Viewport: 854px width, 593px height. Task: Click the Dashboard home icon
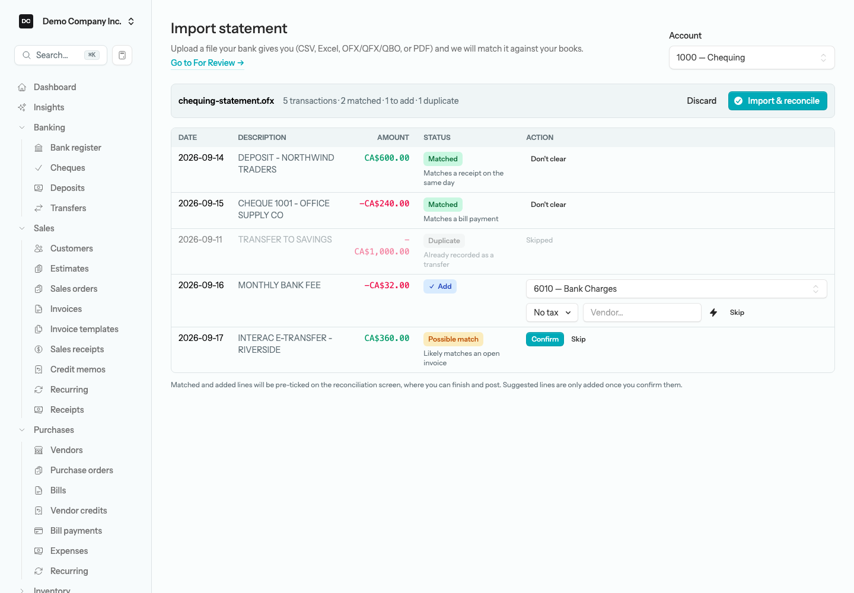[22, 87]
